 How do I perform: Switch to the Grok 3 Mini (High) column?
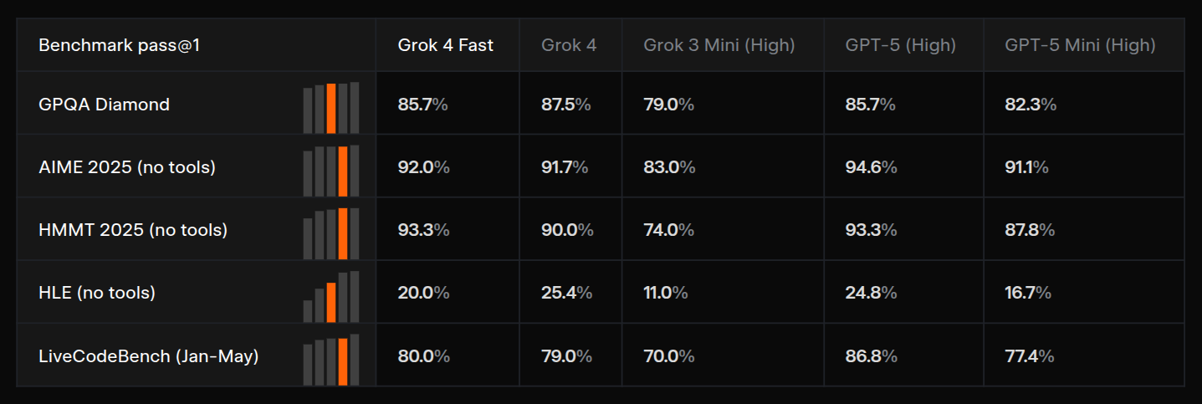pos(719,45)
